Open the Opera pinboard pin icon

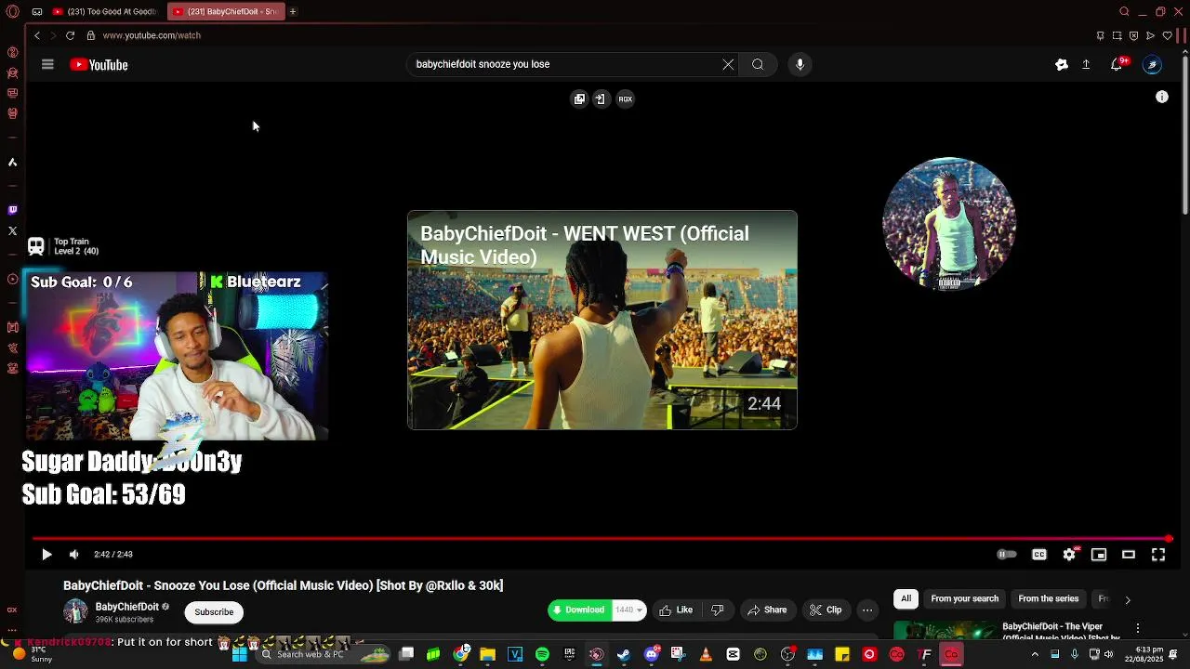(1100, 35)
